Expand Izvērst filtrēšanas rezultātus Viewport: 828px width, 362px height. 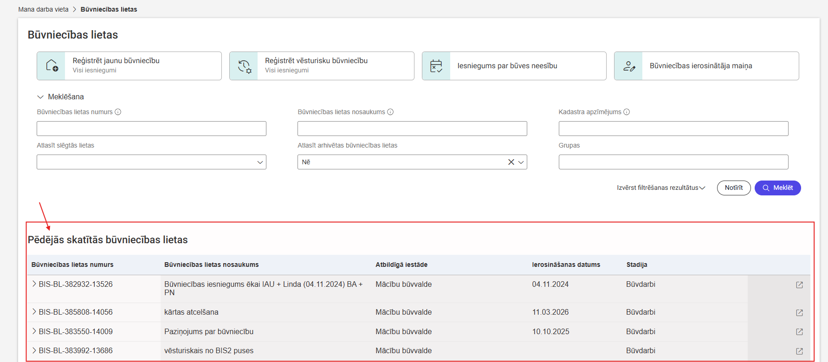[x=660, y=188]
